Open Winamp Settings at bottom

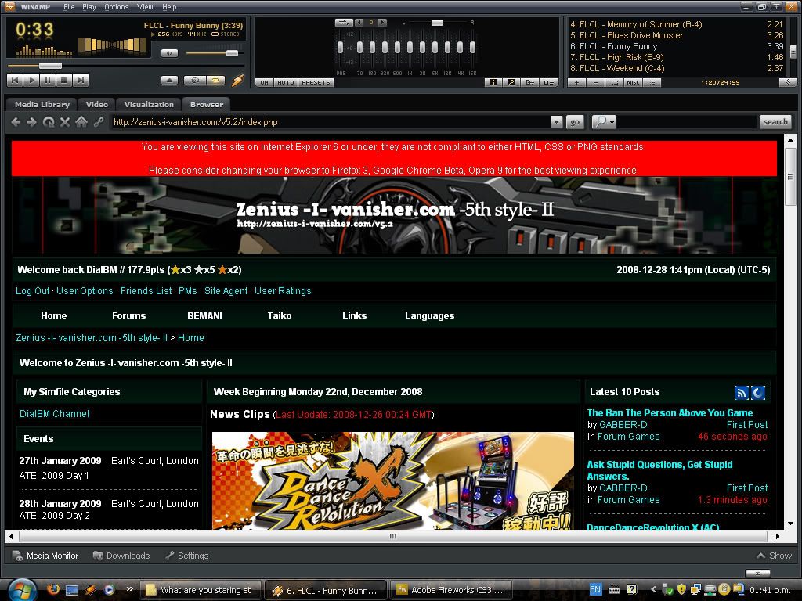point(186,556)
